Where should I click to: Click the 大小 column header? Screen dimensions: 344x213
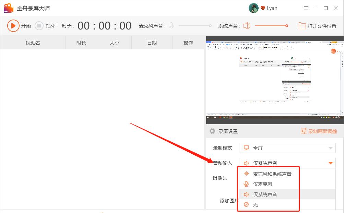coord(114,43)
